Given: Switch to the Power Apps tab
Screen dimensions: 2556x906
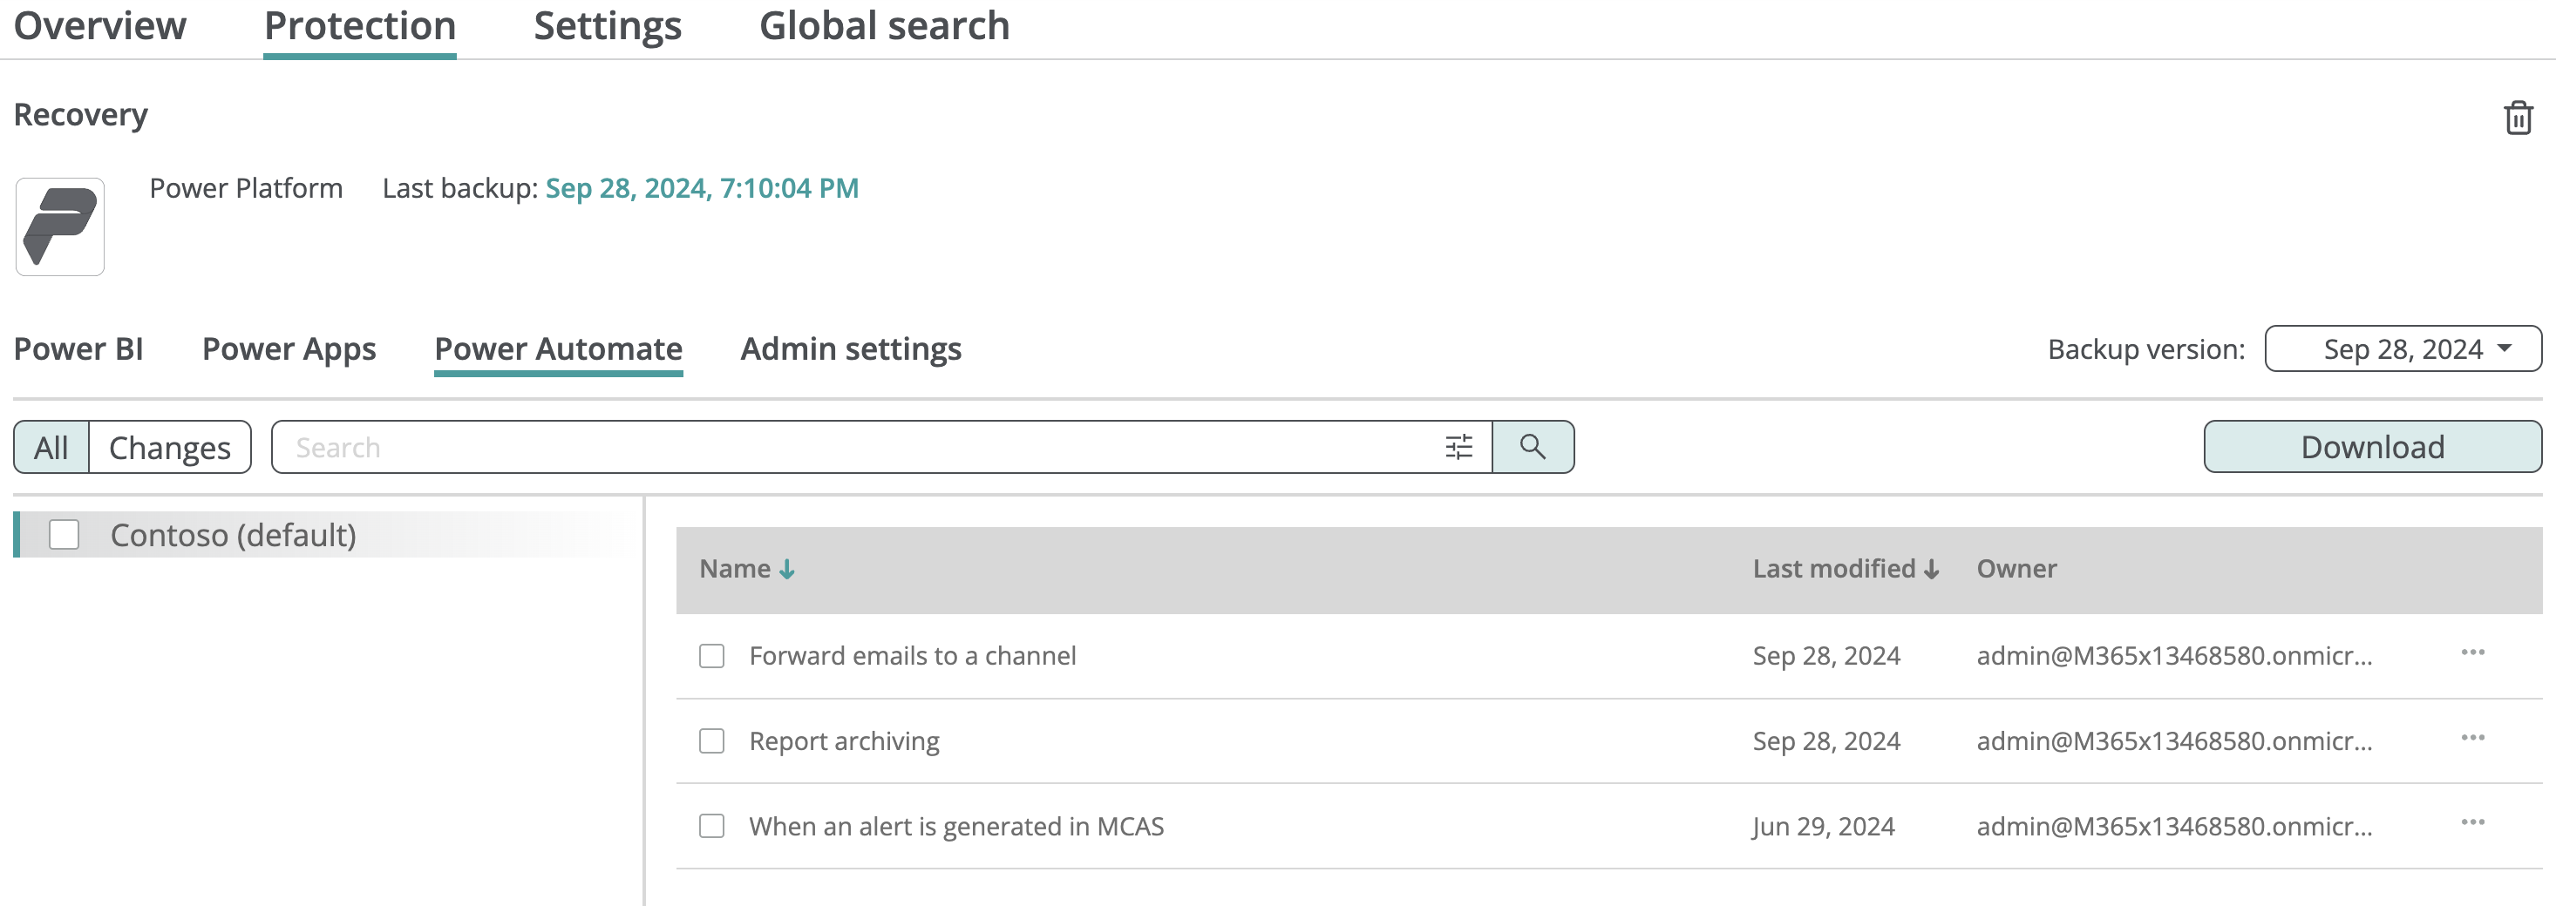Looking at the screenshot, I should click(289, 349).
